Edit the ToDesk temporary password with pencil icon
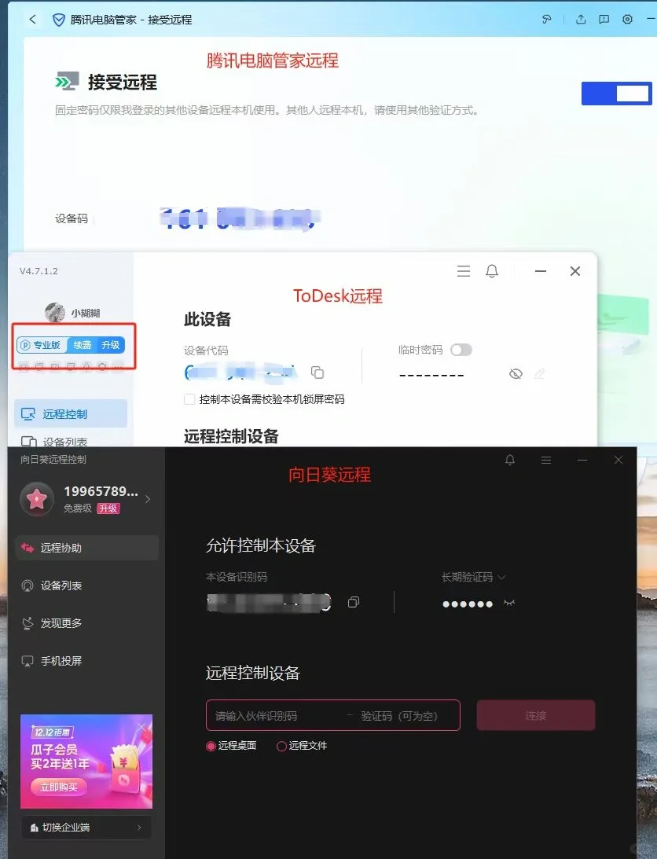This screenshot has width=657, height=859. [x=540, y=373]
